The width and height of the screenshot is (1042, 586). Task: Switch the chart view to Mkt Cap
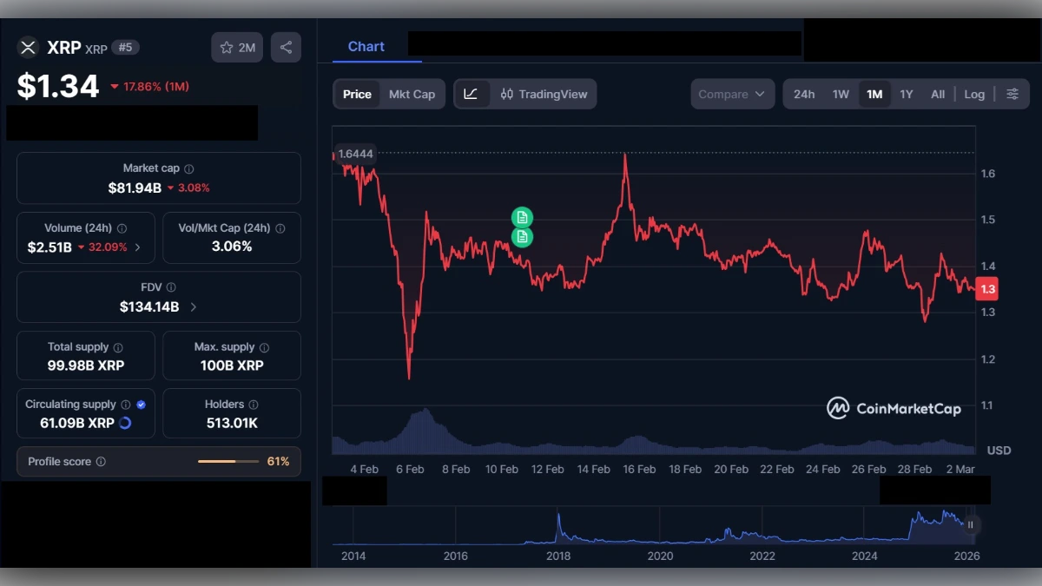tap(412, 94)
